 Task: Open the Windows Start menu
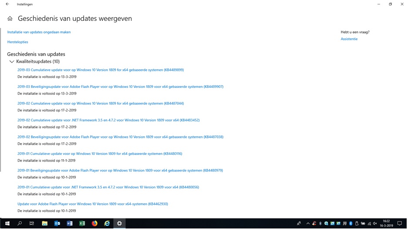pyautogui.click(x=7, y=223)
